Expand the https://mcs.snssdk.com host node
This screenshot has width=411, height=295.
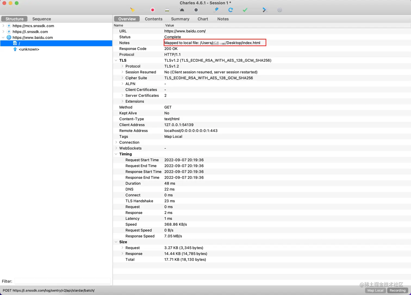pos(3,26)
